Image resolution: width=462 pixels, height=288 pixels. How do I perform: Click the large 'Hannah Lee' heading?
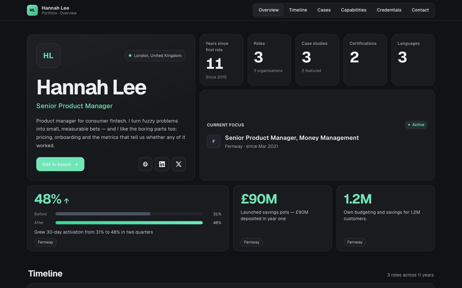pos(91,87)
